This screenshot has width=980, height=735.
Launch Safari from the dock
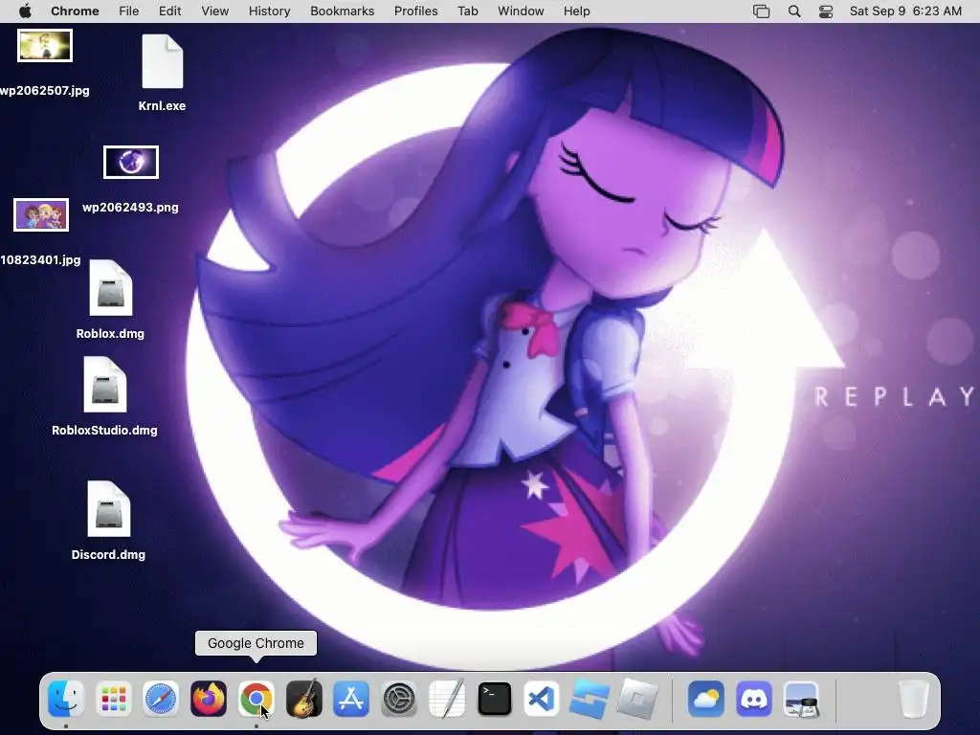click(161, 698)
